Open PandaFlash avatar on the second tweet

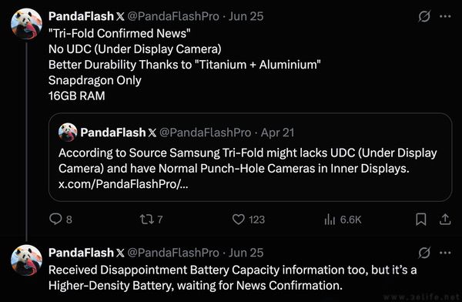[x=26, y=260]
